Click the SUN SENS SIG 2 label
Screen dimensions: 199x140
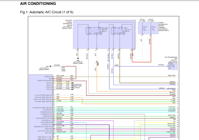[x=46, y=125]
